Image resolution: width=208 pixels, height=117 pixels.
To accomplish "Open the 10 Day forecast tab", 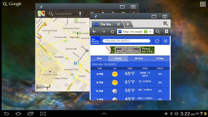I will tap(160, 58).
